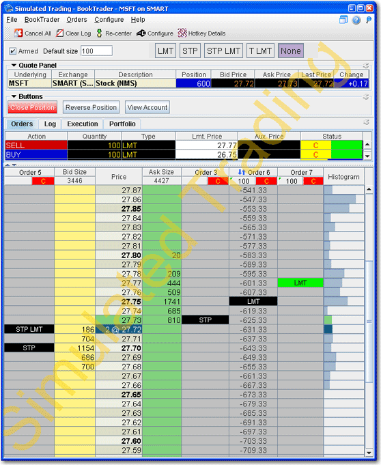381x465 pixels.
Task: Click the window layout icon beside help
Action: pyautogui.click(x=343, y=20)
